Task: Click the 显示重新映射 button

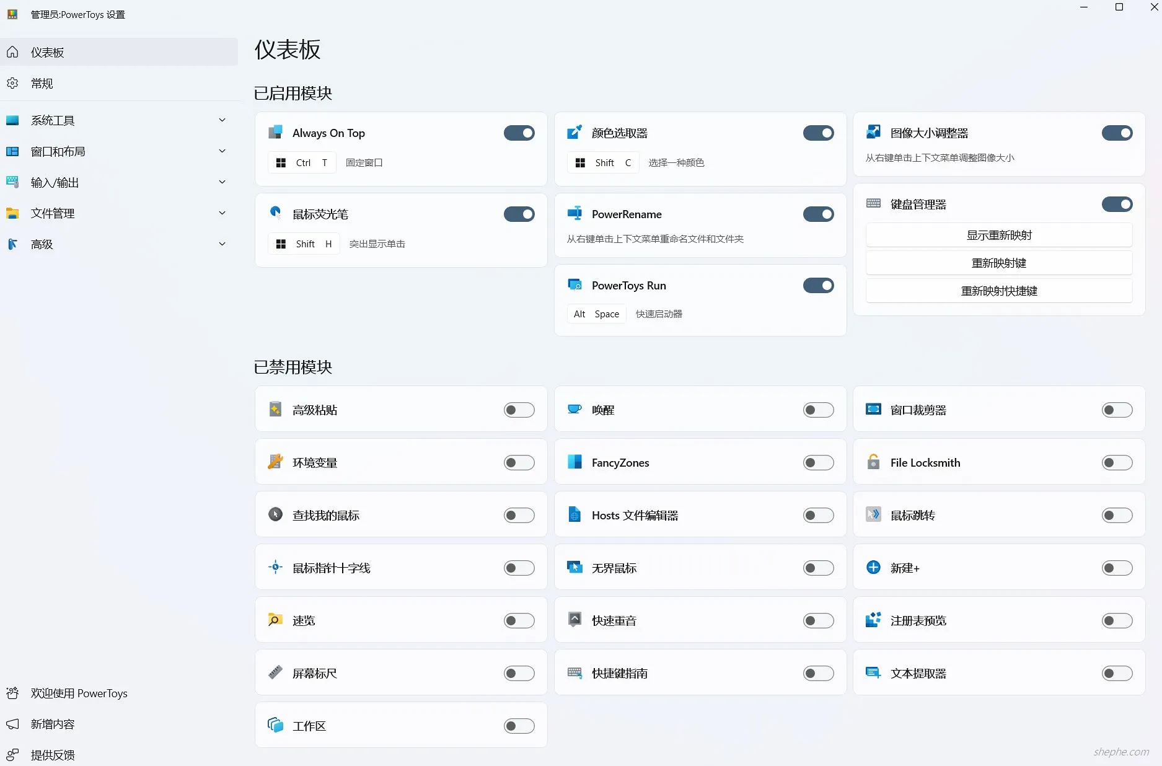Action: [998, 235]
